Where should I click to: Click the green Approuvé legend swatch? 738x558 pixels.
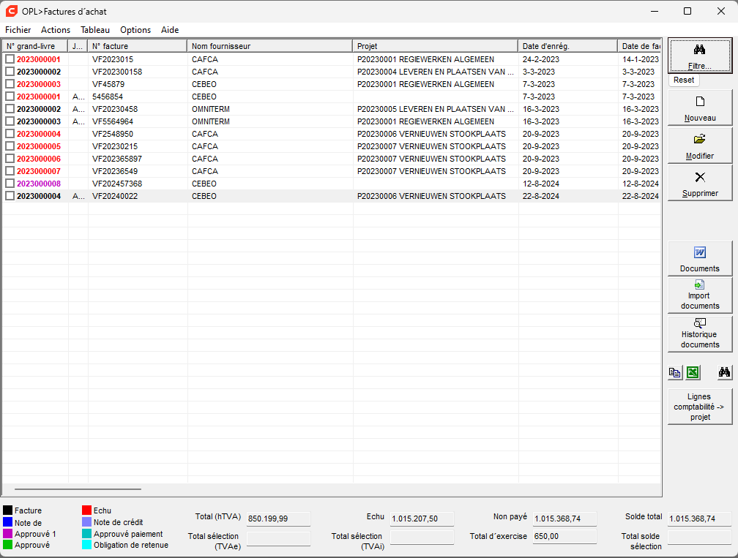[x=7, y=545]
